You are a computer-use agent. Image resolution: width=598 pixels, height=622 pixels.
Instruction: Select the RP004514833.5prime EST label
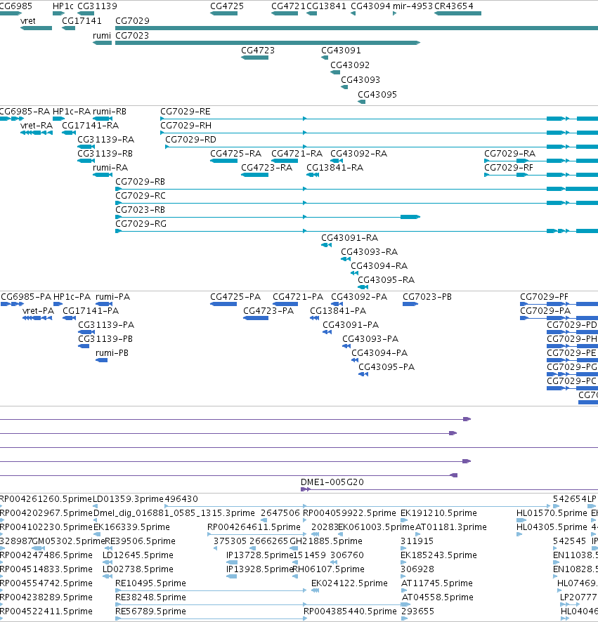tap(46, 569)
